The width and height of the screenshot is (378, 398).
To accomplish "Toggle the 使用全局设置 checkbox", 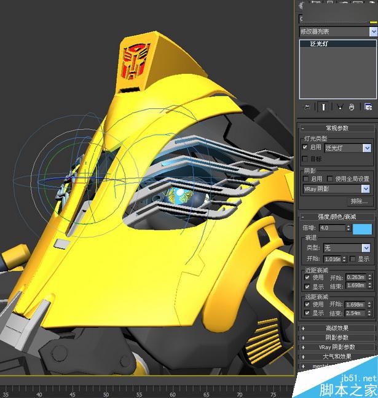I will [330, 179].
